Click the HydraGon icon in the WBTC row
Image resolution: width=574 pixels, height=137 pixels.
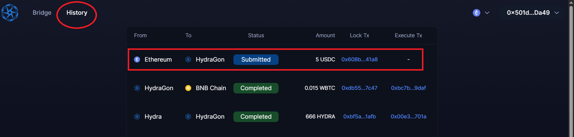(x=137, y=88)
